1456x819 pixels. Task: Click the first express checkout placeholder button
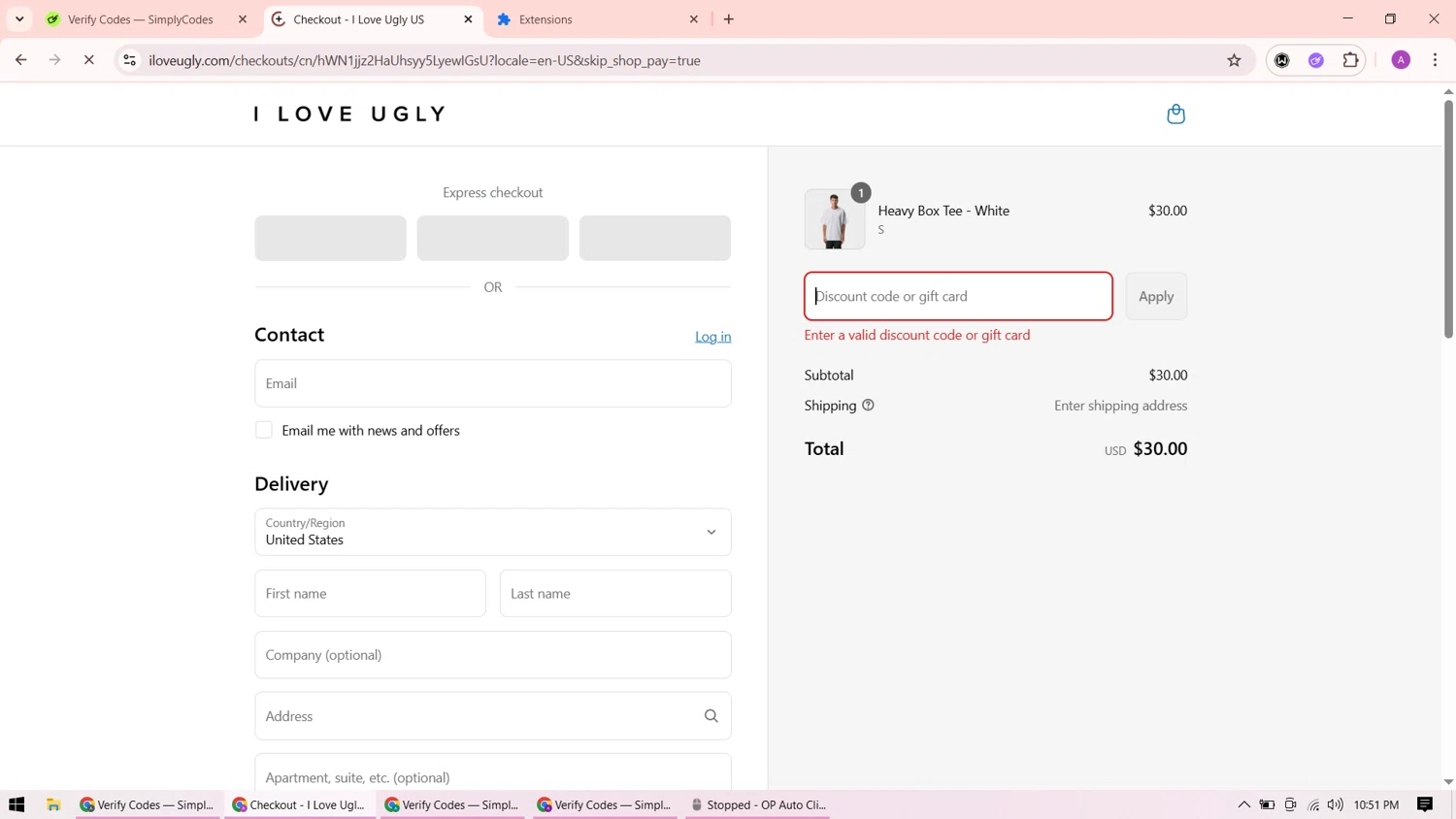pyautogui.click(x=331, y=238)
